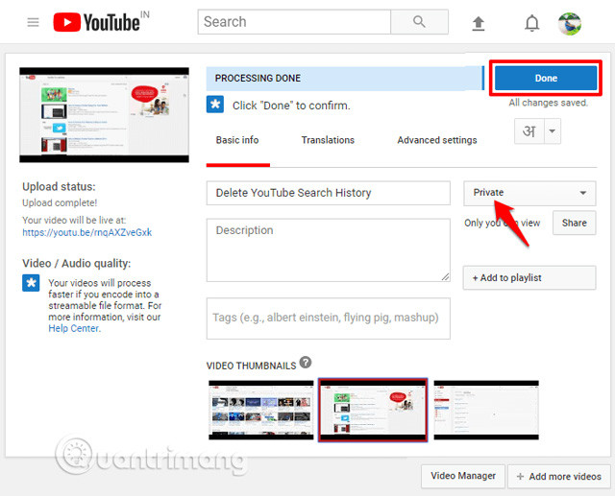Click the video title field
The height and width of the screenshot is (496, 615).
[x=329, y=193]
